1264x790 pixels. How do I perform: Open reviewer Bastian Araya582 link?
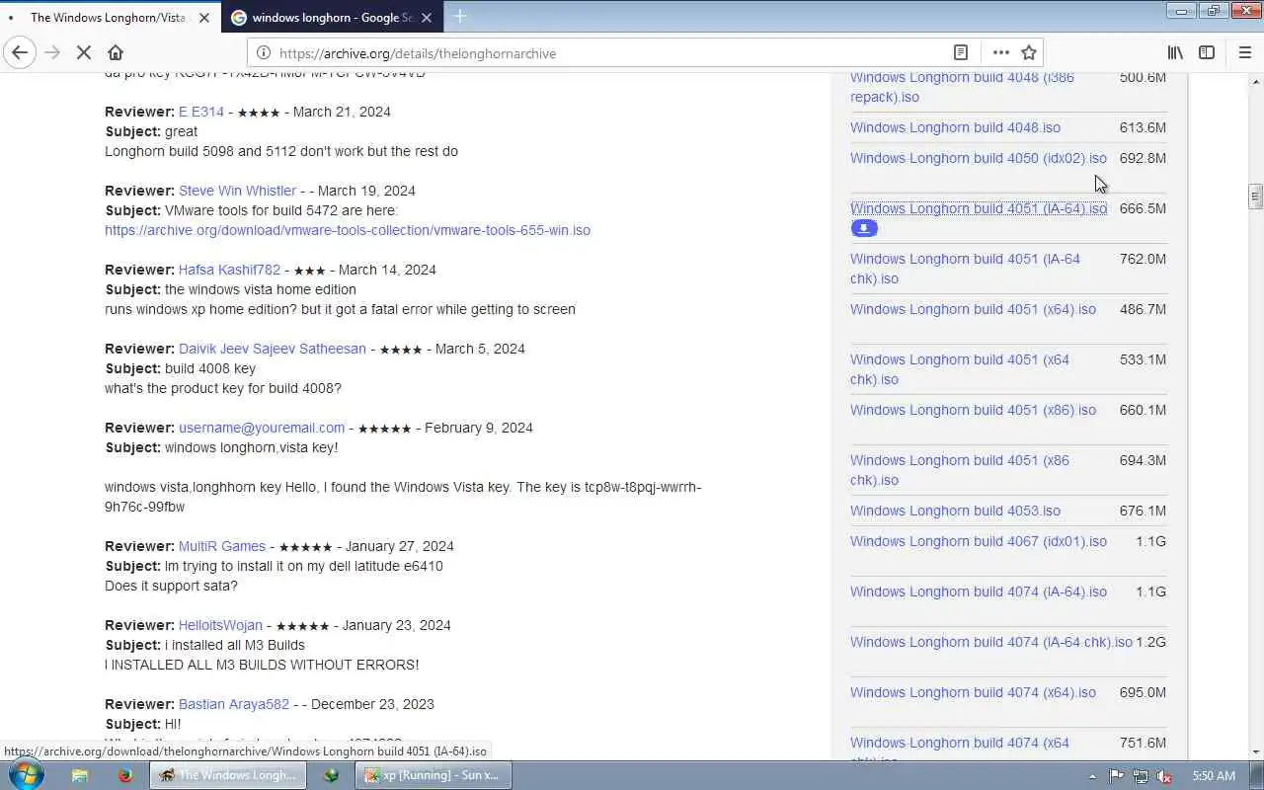coord(234,704)
